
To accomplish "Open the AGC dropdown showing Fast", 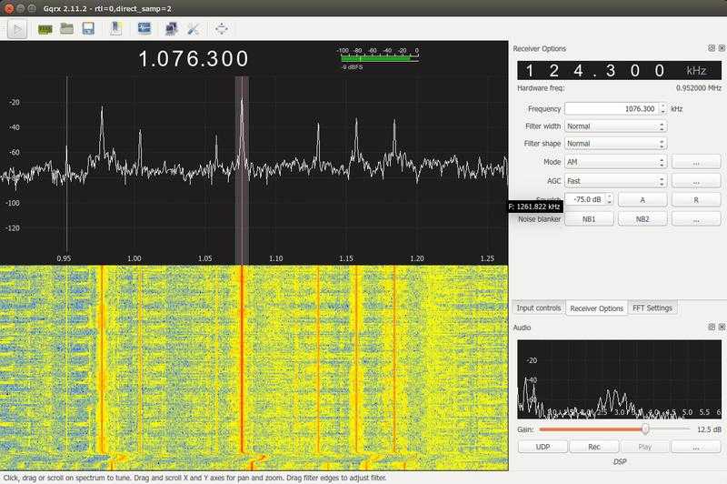I will click(x=616, y=181).
